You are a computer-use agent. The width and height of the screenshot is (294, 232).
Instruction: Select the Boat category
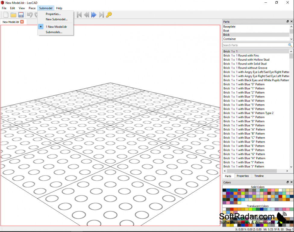(256, 30)
